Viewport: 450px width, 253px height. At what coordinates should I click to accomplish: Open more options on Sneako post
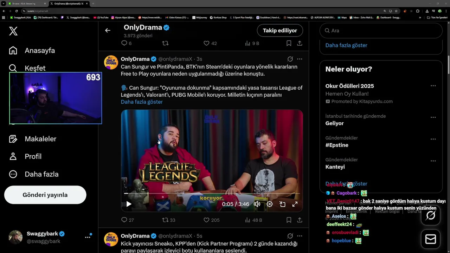pos(300,236)
